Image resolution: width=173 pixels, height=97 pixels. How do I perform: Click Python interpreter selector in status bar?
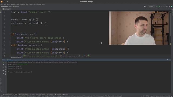click(163, 96)
